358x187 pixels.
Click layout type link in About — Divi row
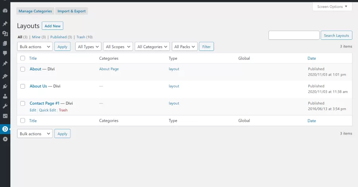(174, 69)
